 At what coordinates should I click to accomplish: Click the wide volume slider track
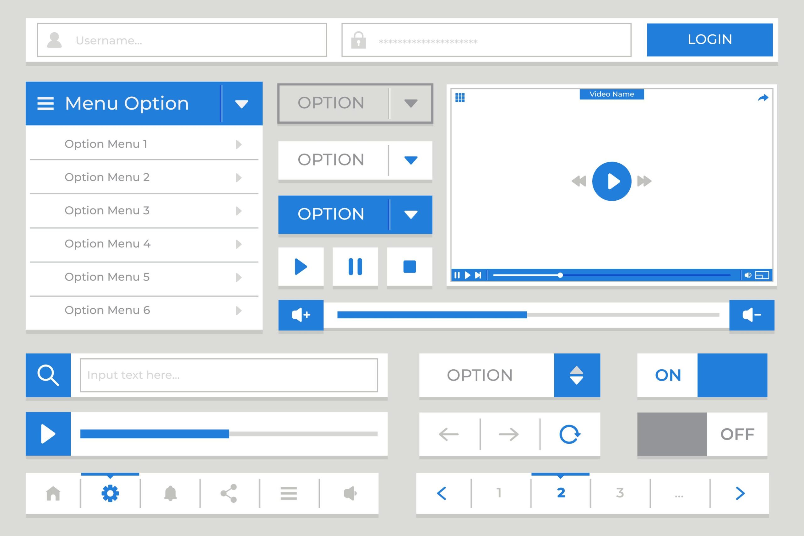coord(528,315)
